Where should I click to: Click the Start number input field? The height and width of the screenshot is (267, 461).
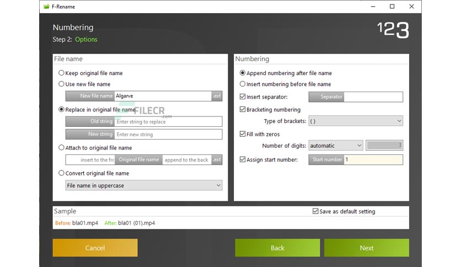click(373, 159)
